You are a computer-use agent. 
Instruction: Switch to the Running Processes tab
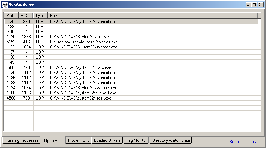click(x=21, y=140)
